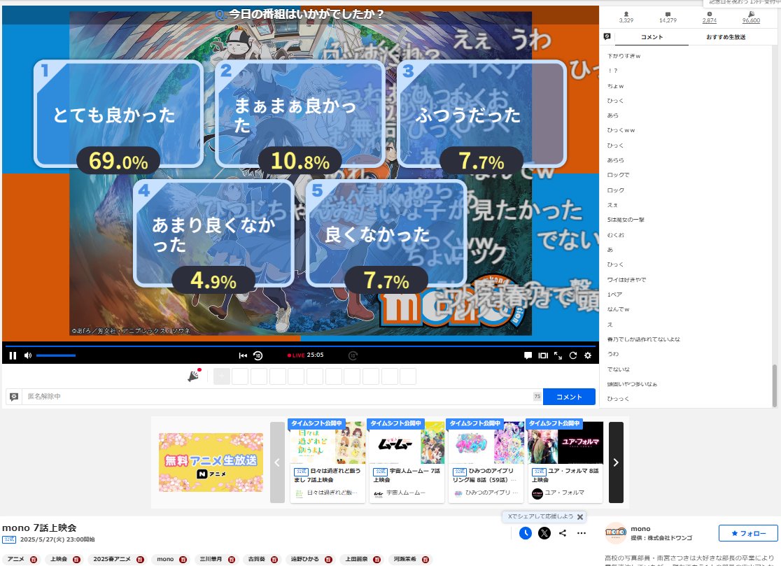Click the seek bar above player controls
This screenshot has width=781, height=566.
(300, 346)
